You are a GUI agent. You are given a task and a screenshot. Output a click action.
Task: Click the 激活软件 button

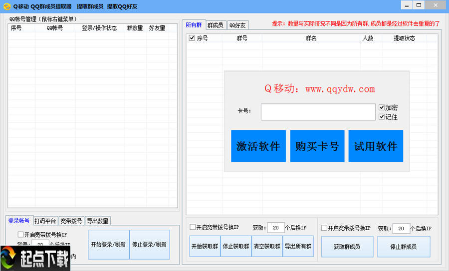[258, 146]
